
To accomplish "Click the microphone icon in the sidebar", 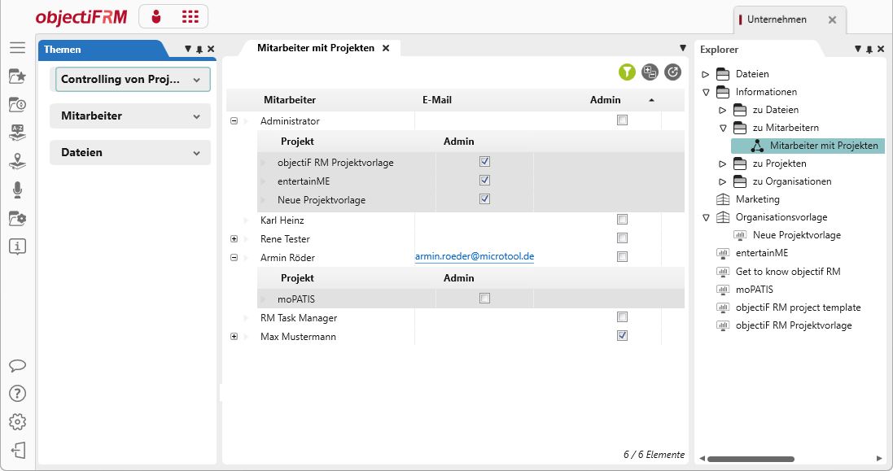I will click(x=17, y=190).
